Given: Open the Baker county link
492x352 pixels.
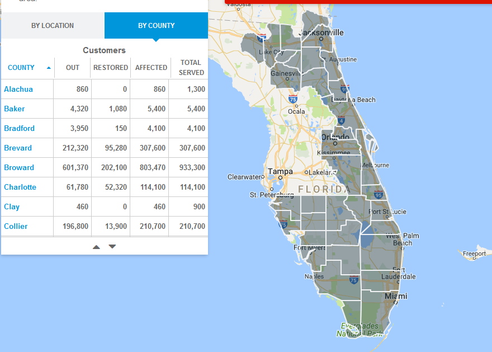Looking at the screenshot, I should 14,109.
